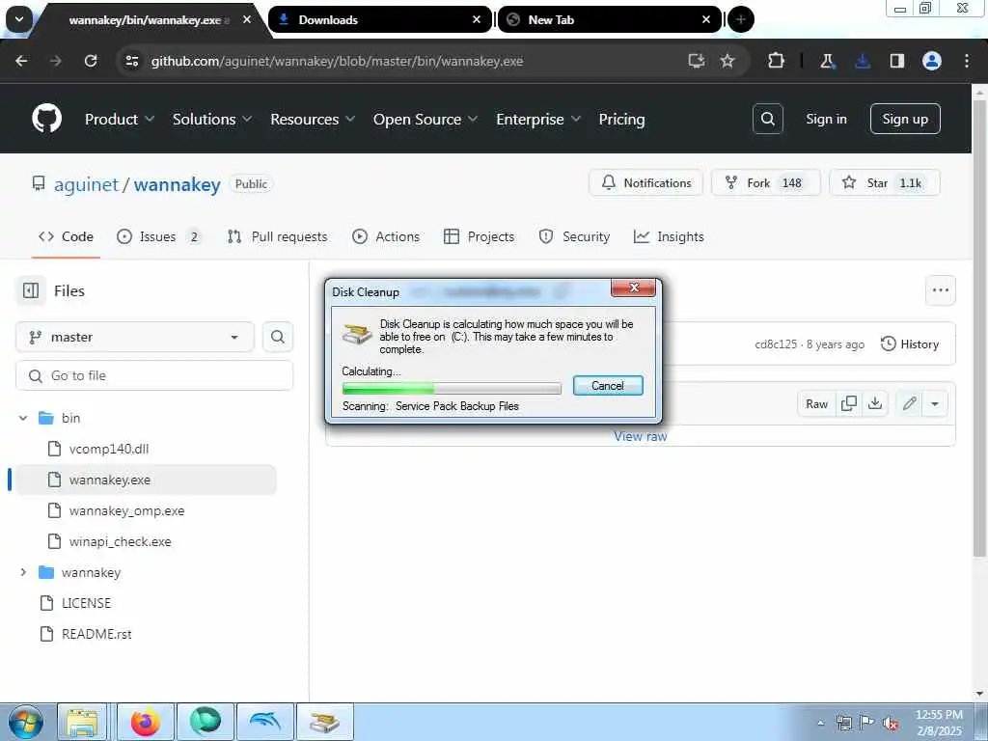Screen dimensions: 988x741
Task: Toggle the browser side panel icon
Action: [897, 61]
